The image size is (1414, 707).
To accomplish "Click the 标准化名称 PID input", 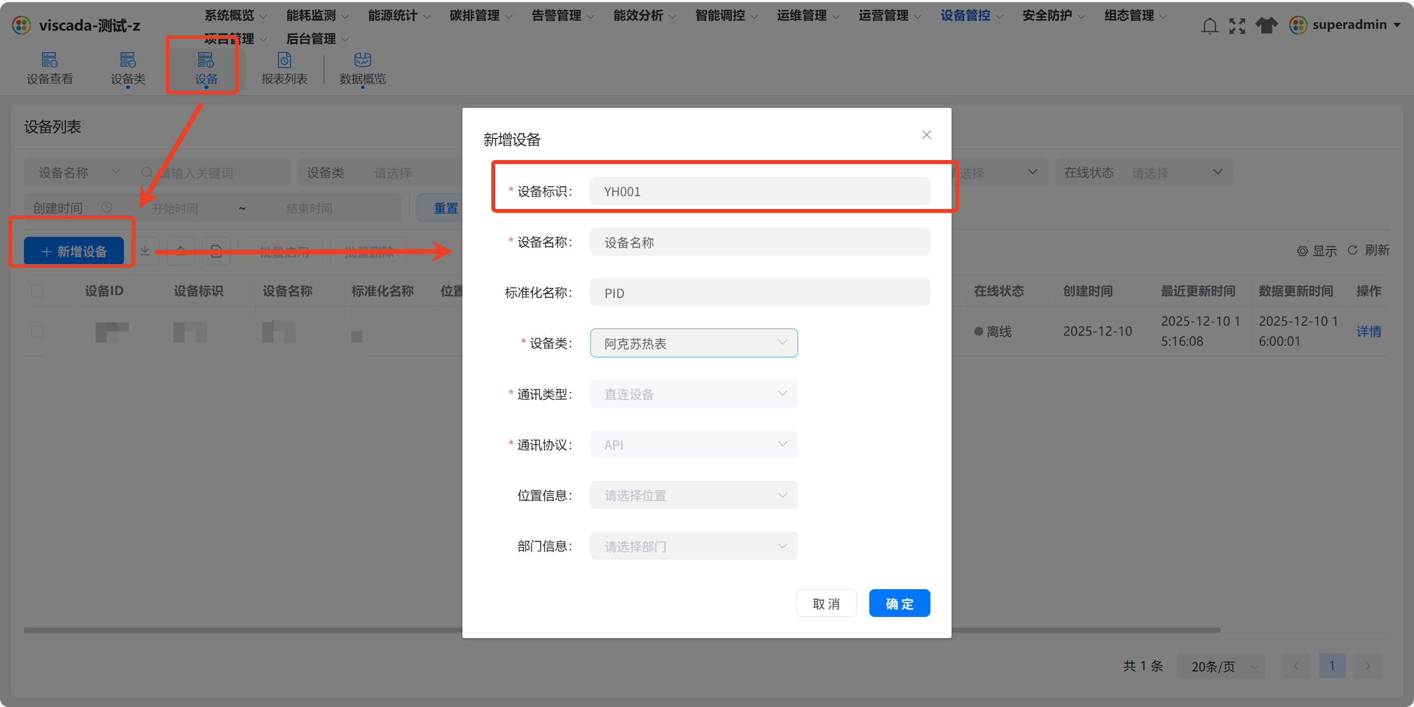I will [760, 292].
